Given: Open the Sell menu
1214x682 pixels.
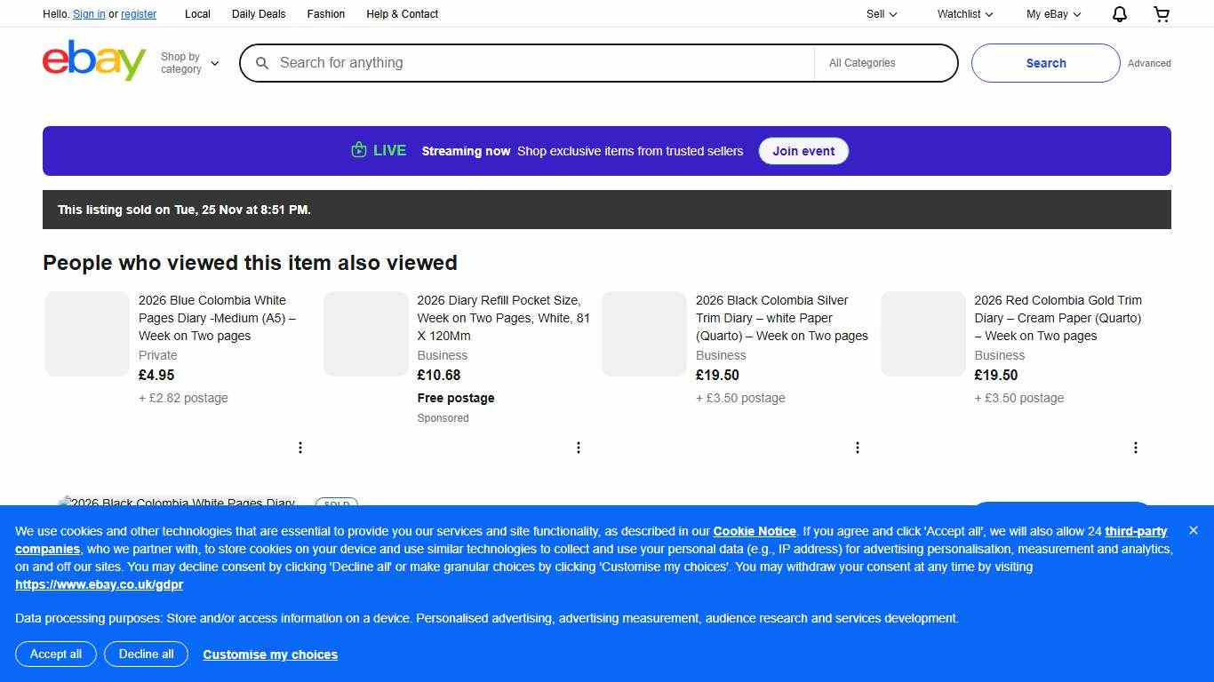Looking at the screenshot, I should [x=882, y=14].
